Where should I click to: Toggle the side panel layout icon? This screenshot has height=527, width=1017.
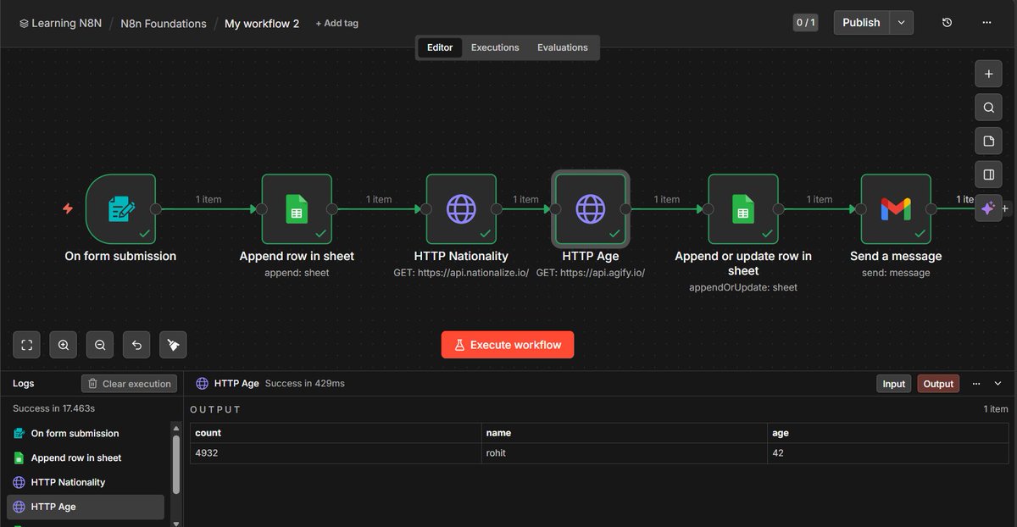pos(988,175)
